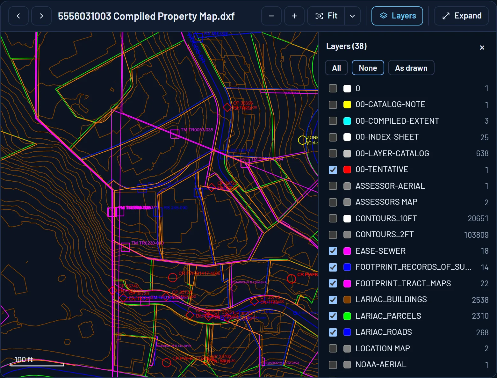The image size is (497, 378).
Task: Select the None layers filter
Action: 368,68
